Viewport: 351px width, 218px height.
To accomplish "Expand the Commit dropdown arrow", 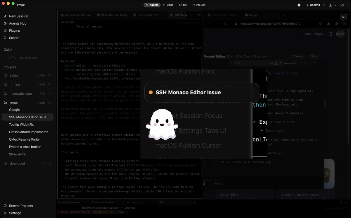I will [x=324, y=5].
